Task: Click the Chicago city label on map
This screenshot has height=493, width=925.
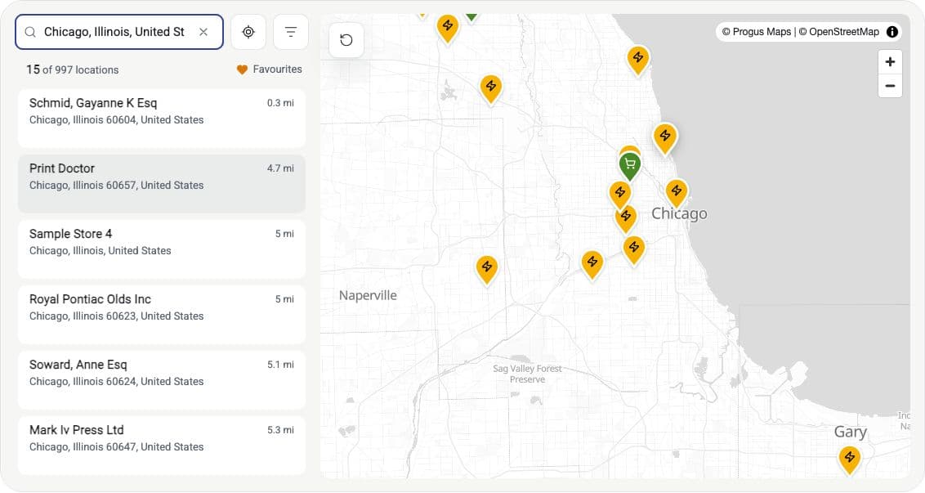Action: (679, 213)
